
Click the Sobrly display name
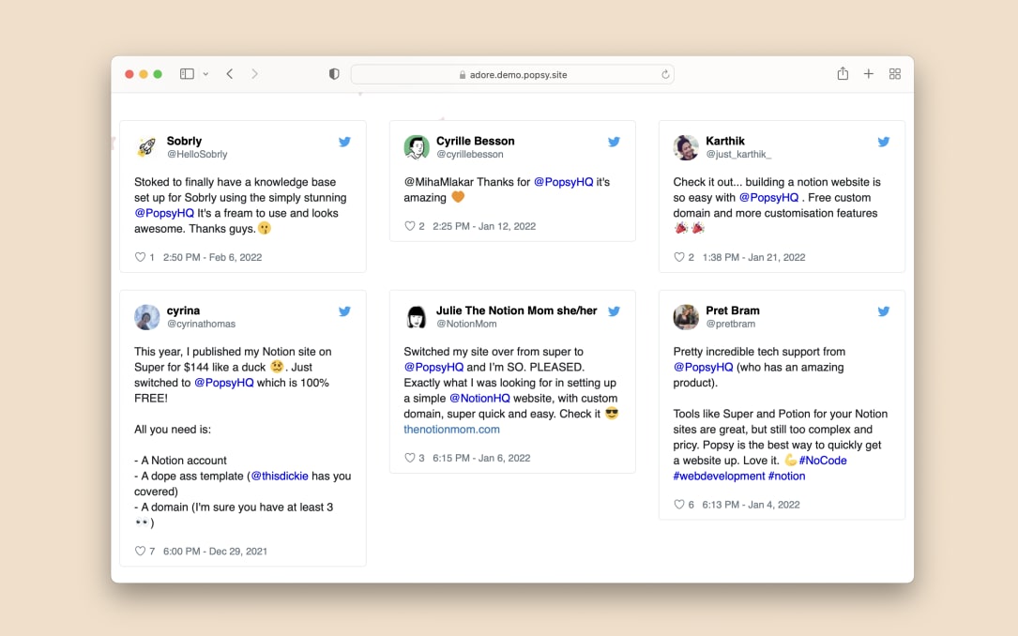185,141
